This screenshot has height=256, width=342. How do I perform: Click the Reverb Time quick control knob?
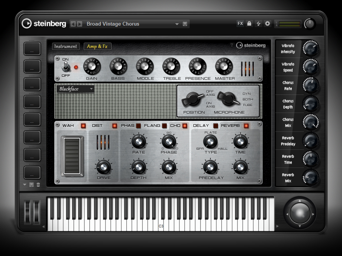click(311, 159)
